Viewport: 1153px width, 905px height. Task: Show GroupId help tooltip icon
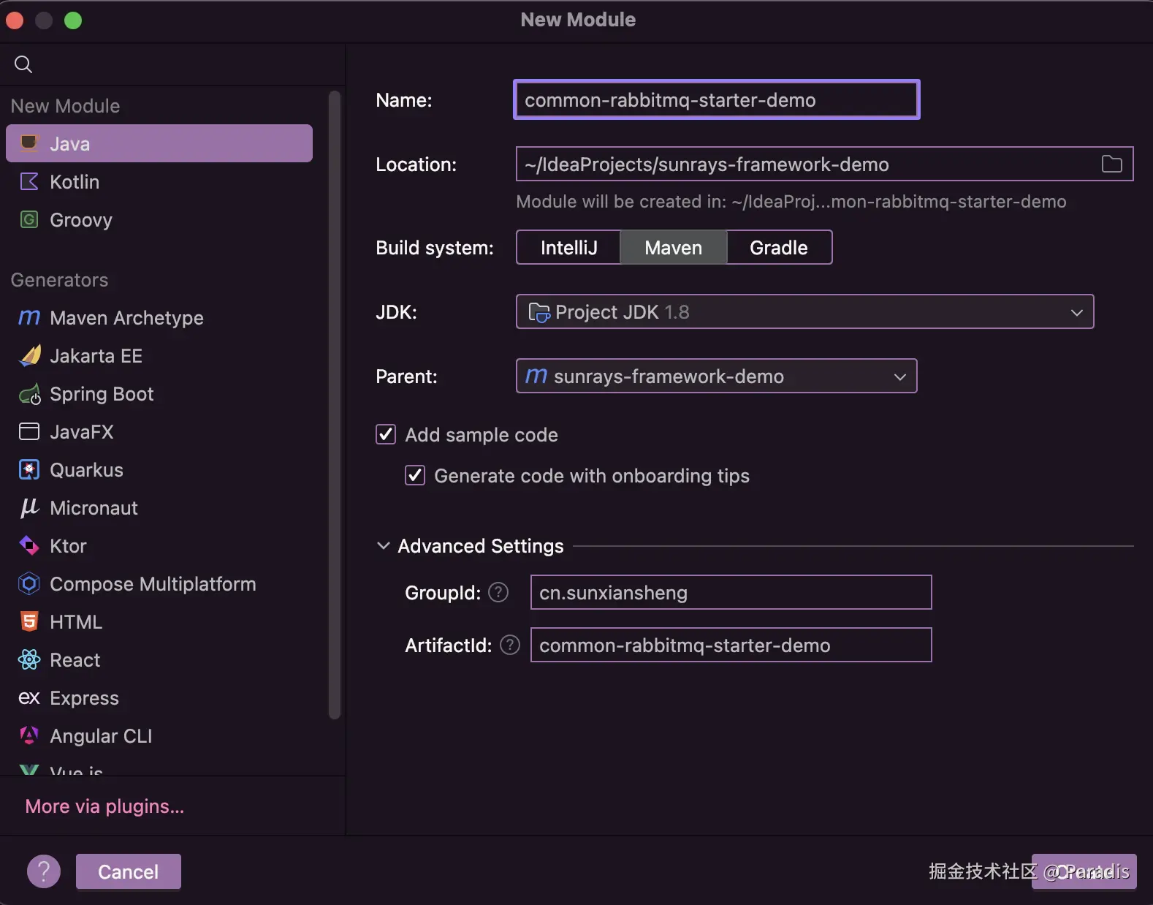tap(498, 592)
